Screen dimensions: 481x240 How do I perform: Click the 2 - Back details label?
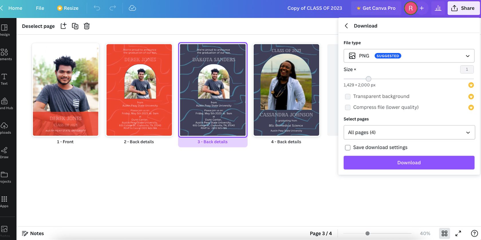(139, 142)
